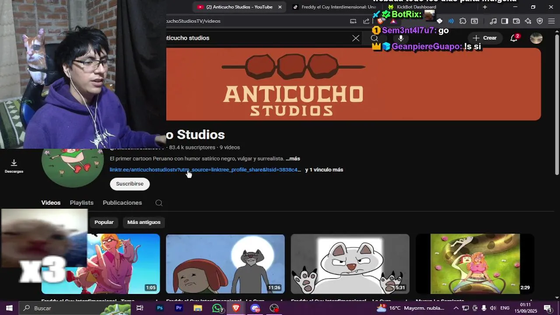
Task: Click the Suscribirse button
Action: pyautogui.click(x=129, y=184)
